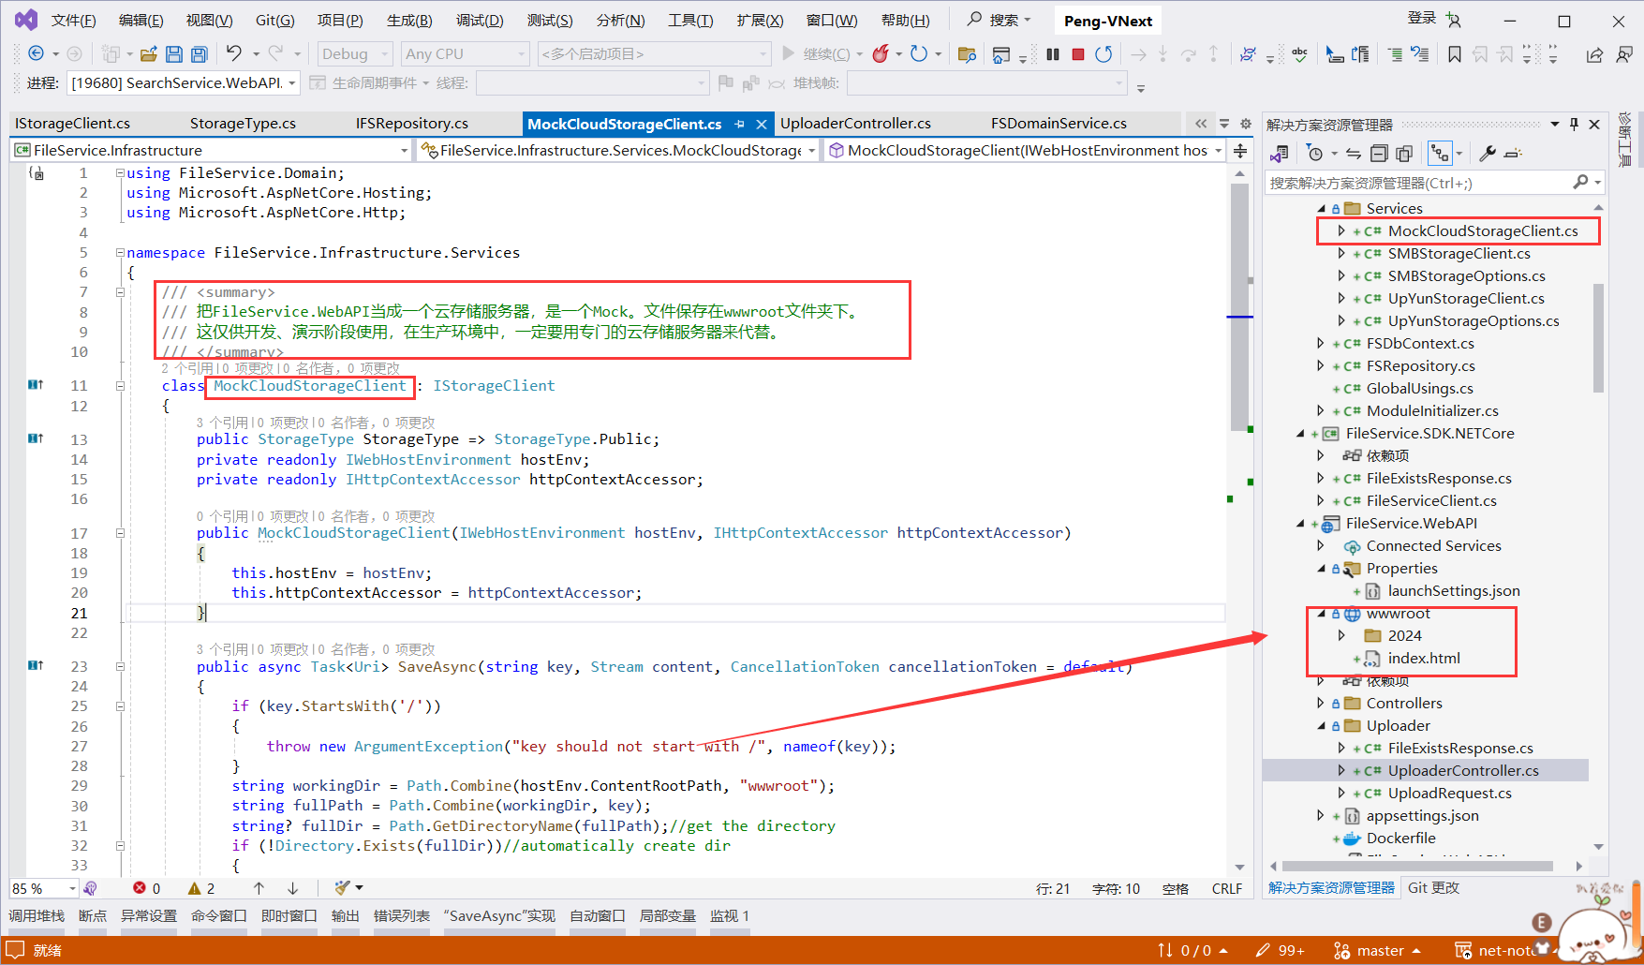Click the 99+ pending changes indicator
Screen dimensions: 1644x965
(1281, 950)
